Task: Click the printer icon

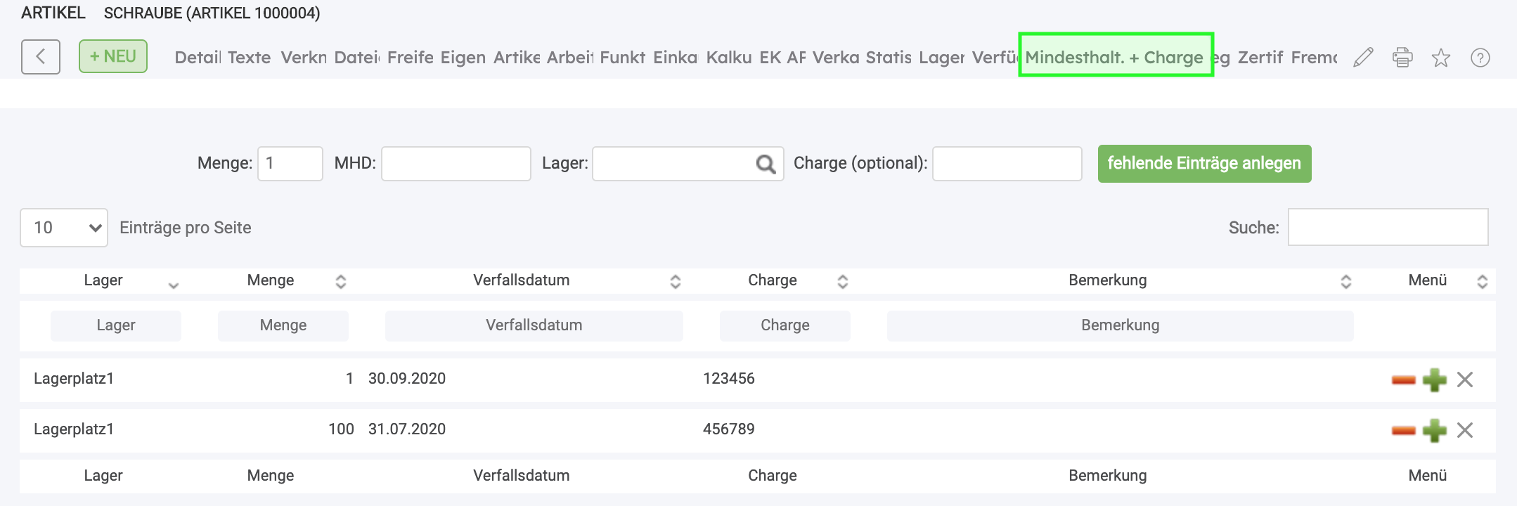Action: point(1402,58)
